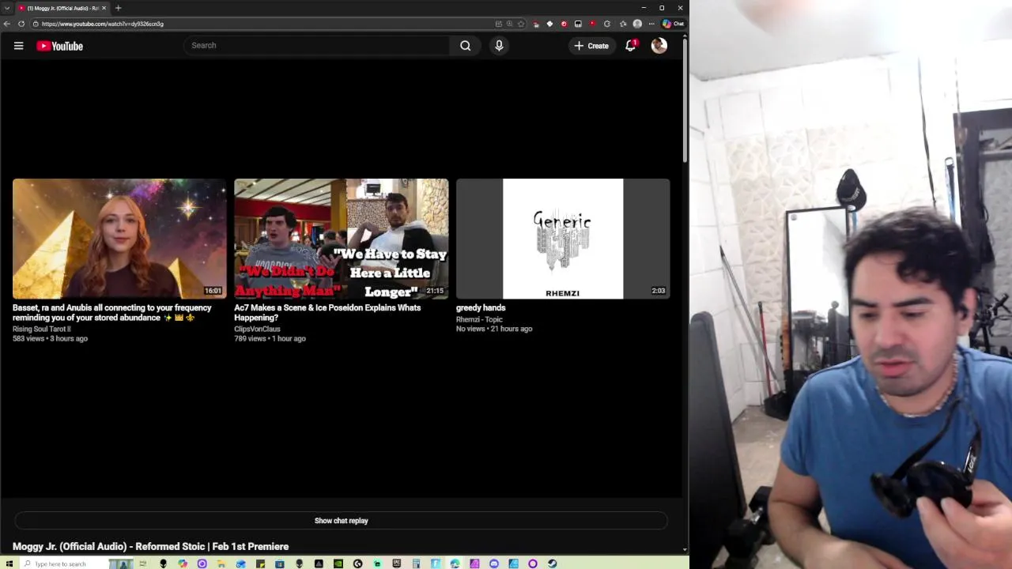Click the 'No views • 21 hours ago' text

[494, 329]
